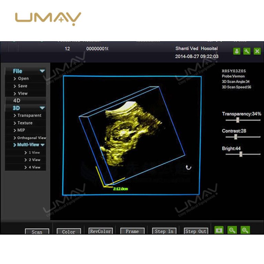This screenshot has width=264, height=264.
Task: Capture image with the camera icon
Action: (219, 230)
